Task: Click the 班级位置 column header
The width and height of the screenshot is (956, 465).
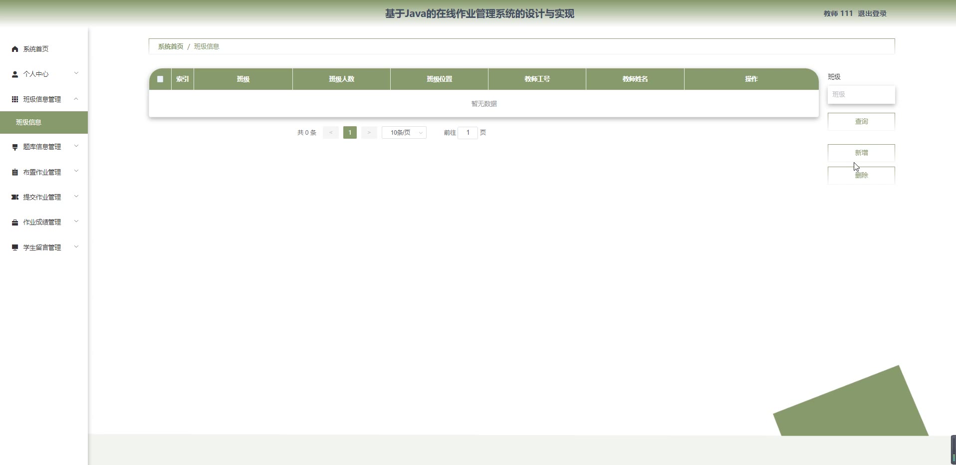Action: [x=439, y=79]
